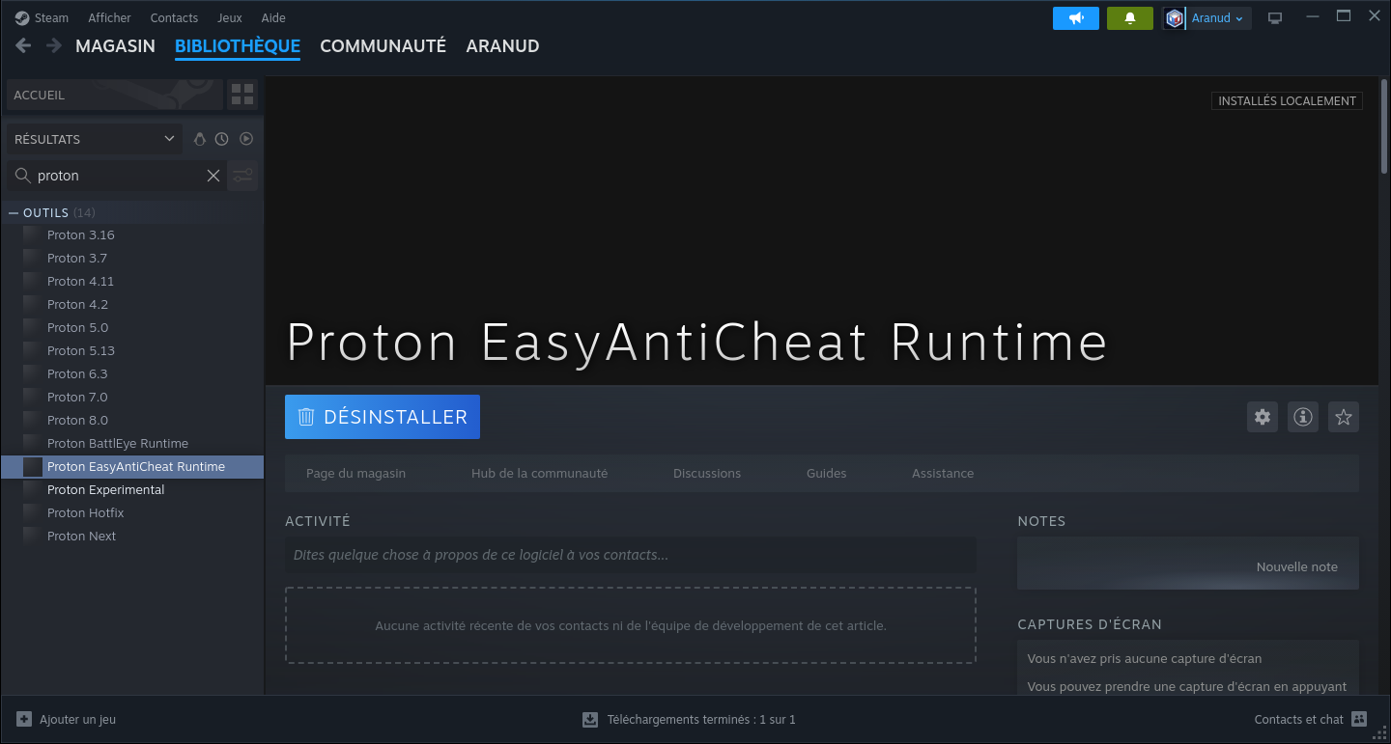Clear the proton search text

pyautogui.click(x=213, y=176)
